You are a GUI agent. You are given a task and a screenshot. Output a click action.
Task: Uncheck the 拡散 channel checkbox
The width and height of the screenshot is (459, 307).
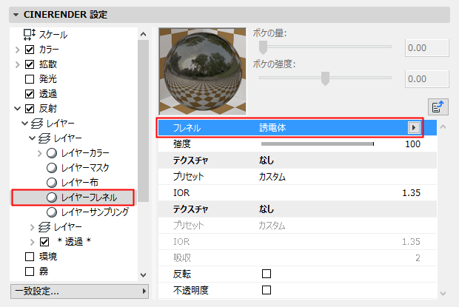pos(30,64)
